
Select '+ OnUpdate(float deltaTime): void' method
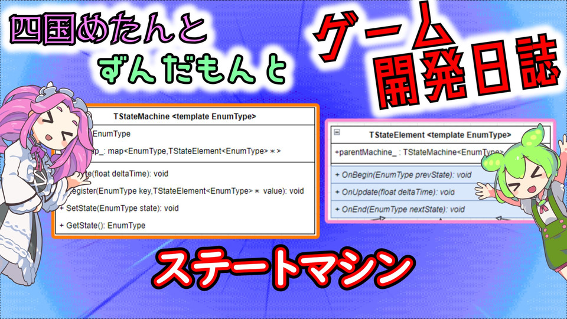pos(395,193)
